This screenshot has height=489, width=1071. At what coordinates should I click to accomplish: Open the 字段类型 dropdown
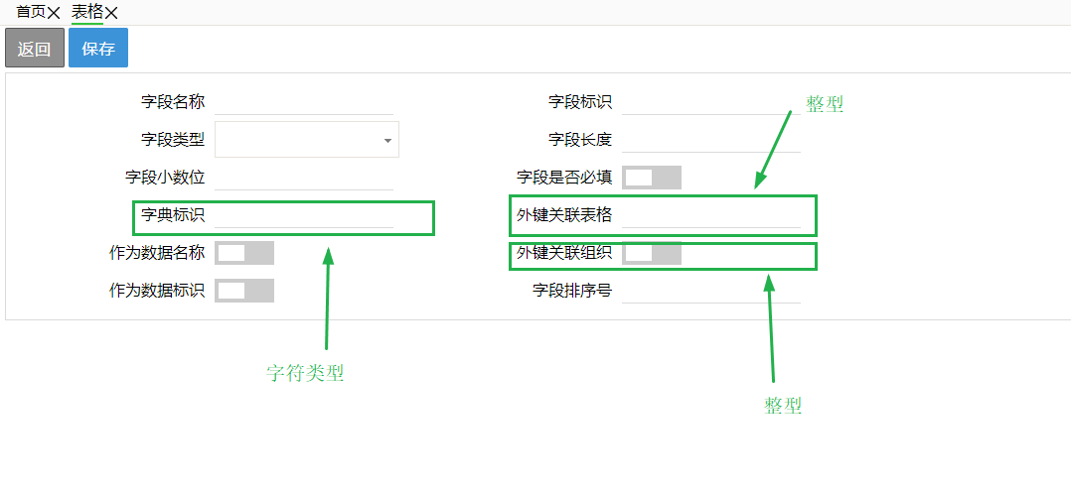(298, 140)
